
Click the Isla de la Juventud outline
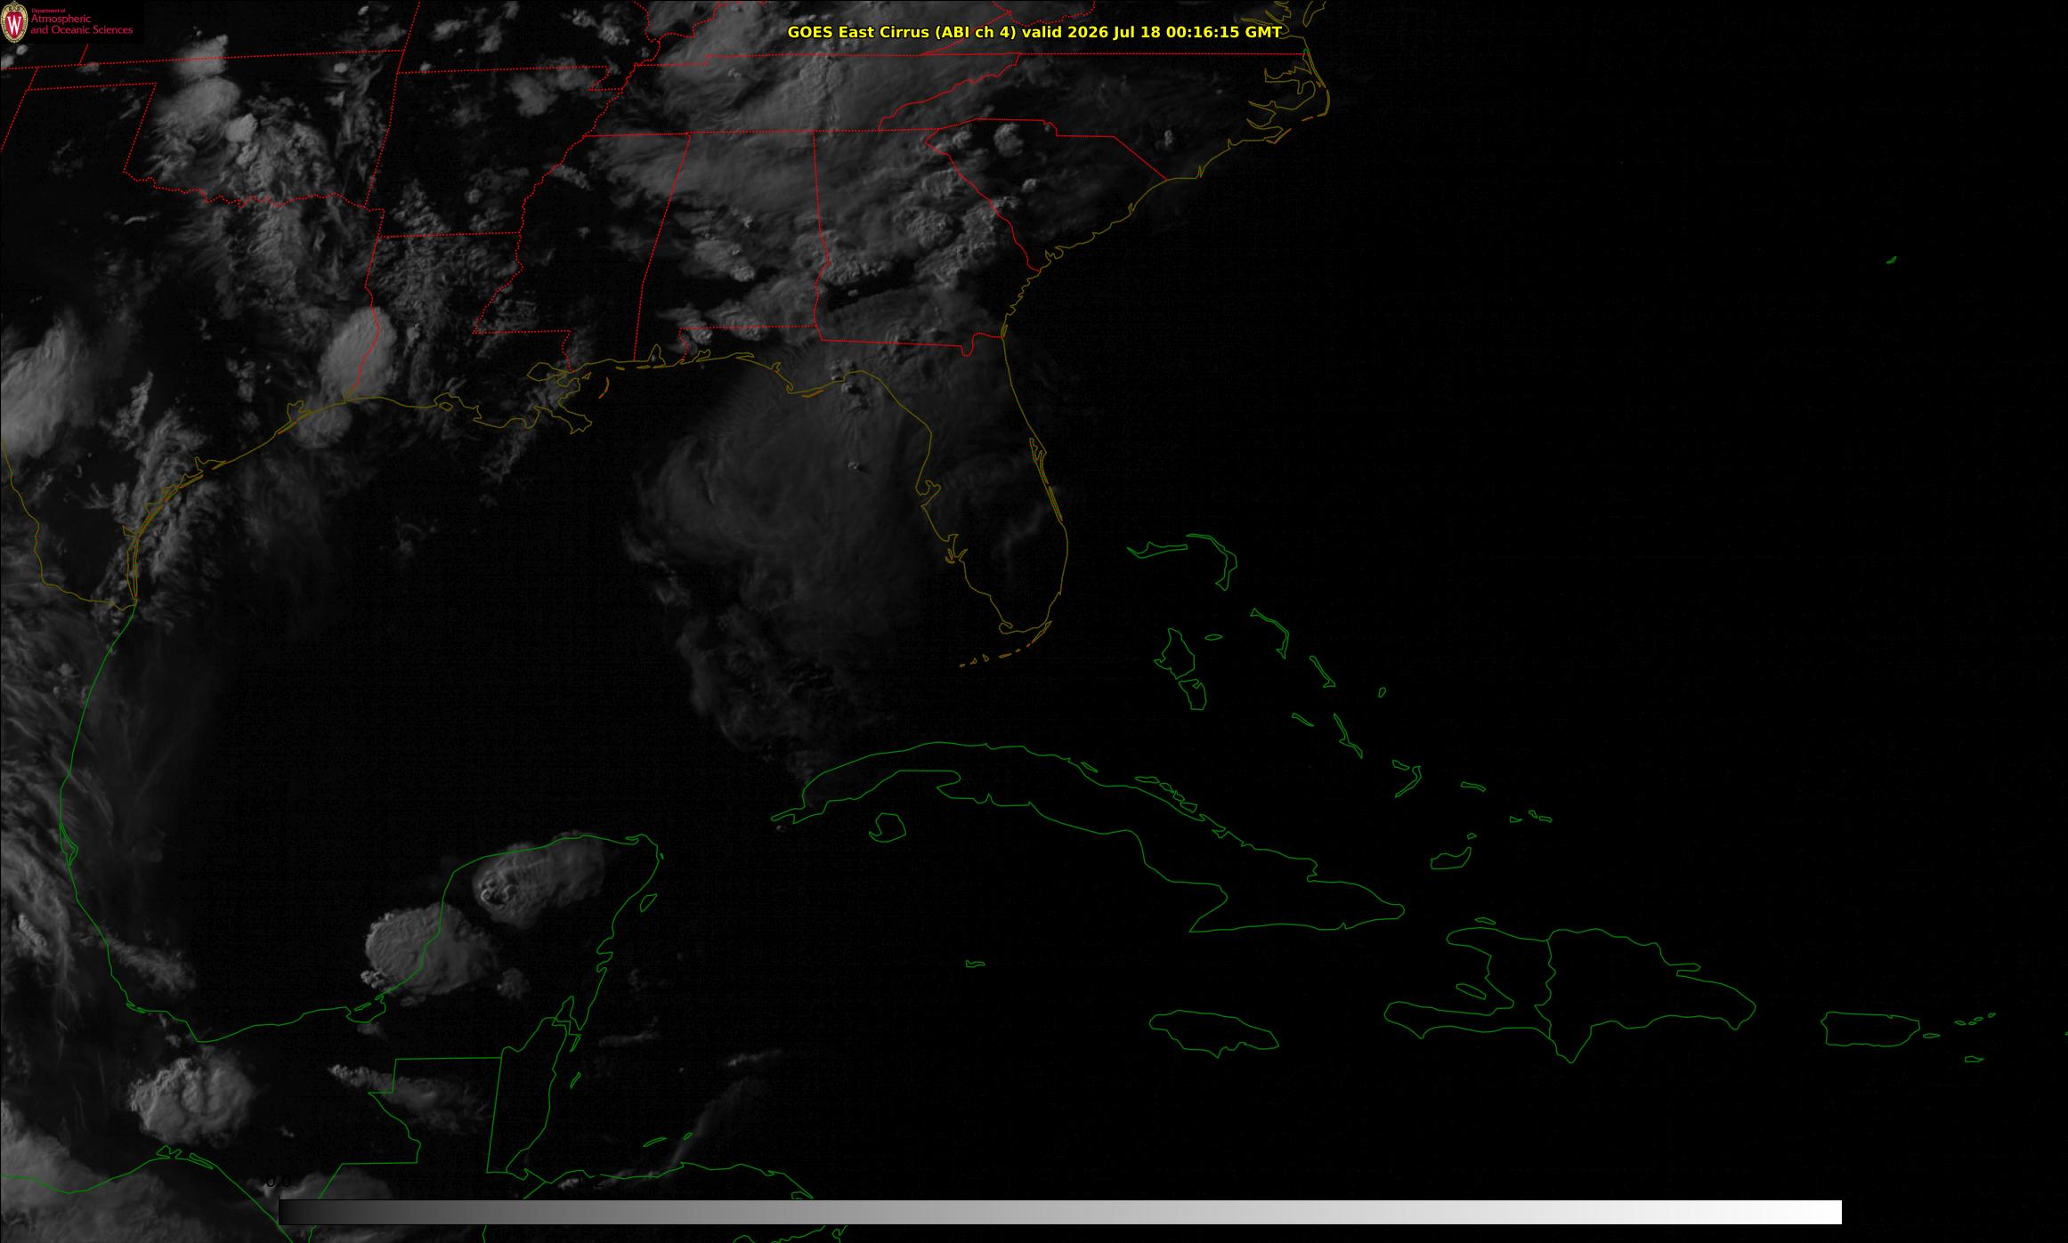click(887, 827)
